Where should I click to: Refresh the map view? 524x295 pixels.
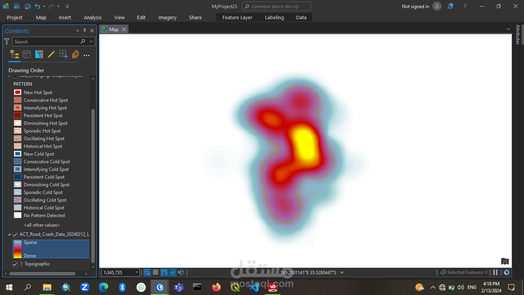click(x=507, y=272)
